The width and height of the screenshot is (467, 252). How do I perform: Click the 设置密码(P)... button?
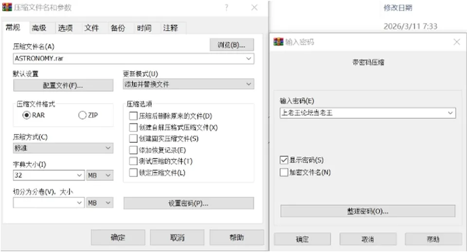pos(189,203)
